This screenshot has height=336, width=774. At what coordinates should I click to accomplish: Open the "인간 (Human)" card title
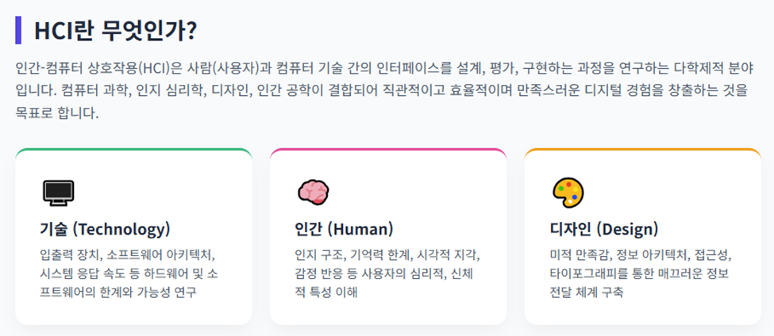pos(344,230)
